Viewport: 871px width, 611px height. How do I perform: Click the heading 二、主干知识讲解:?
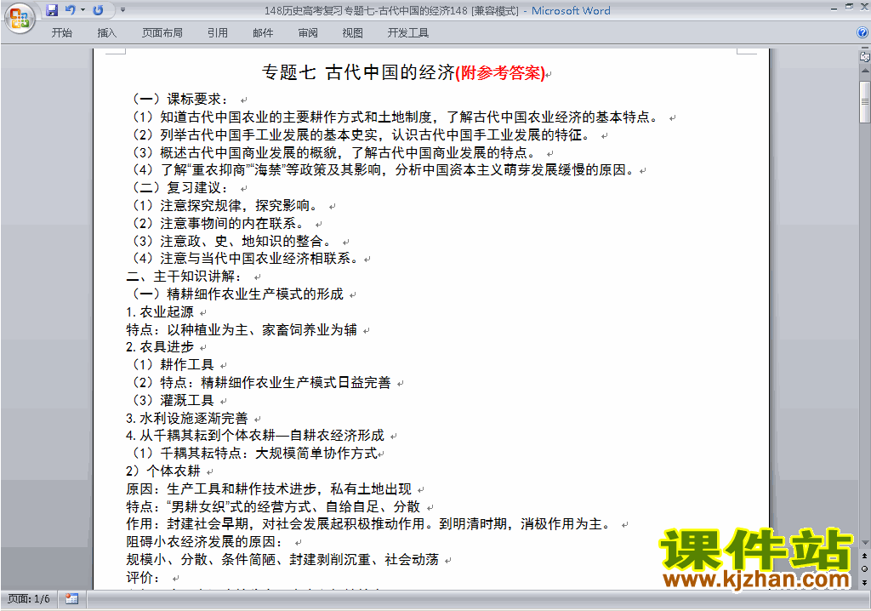[185, 277]
